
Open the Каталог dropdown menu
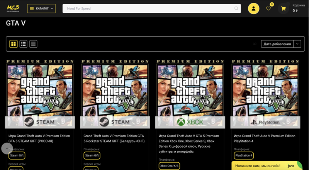tap(41, 8)
